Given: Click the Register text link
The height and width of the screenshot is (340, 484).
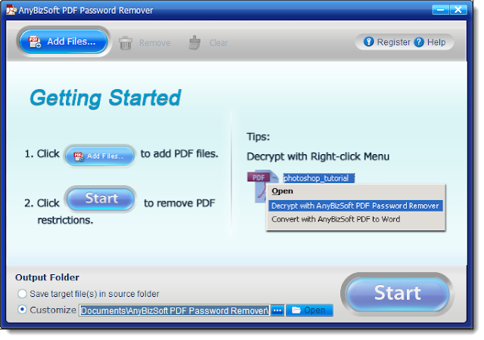Looking at the screenshot, I should tap(393, 42).
